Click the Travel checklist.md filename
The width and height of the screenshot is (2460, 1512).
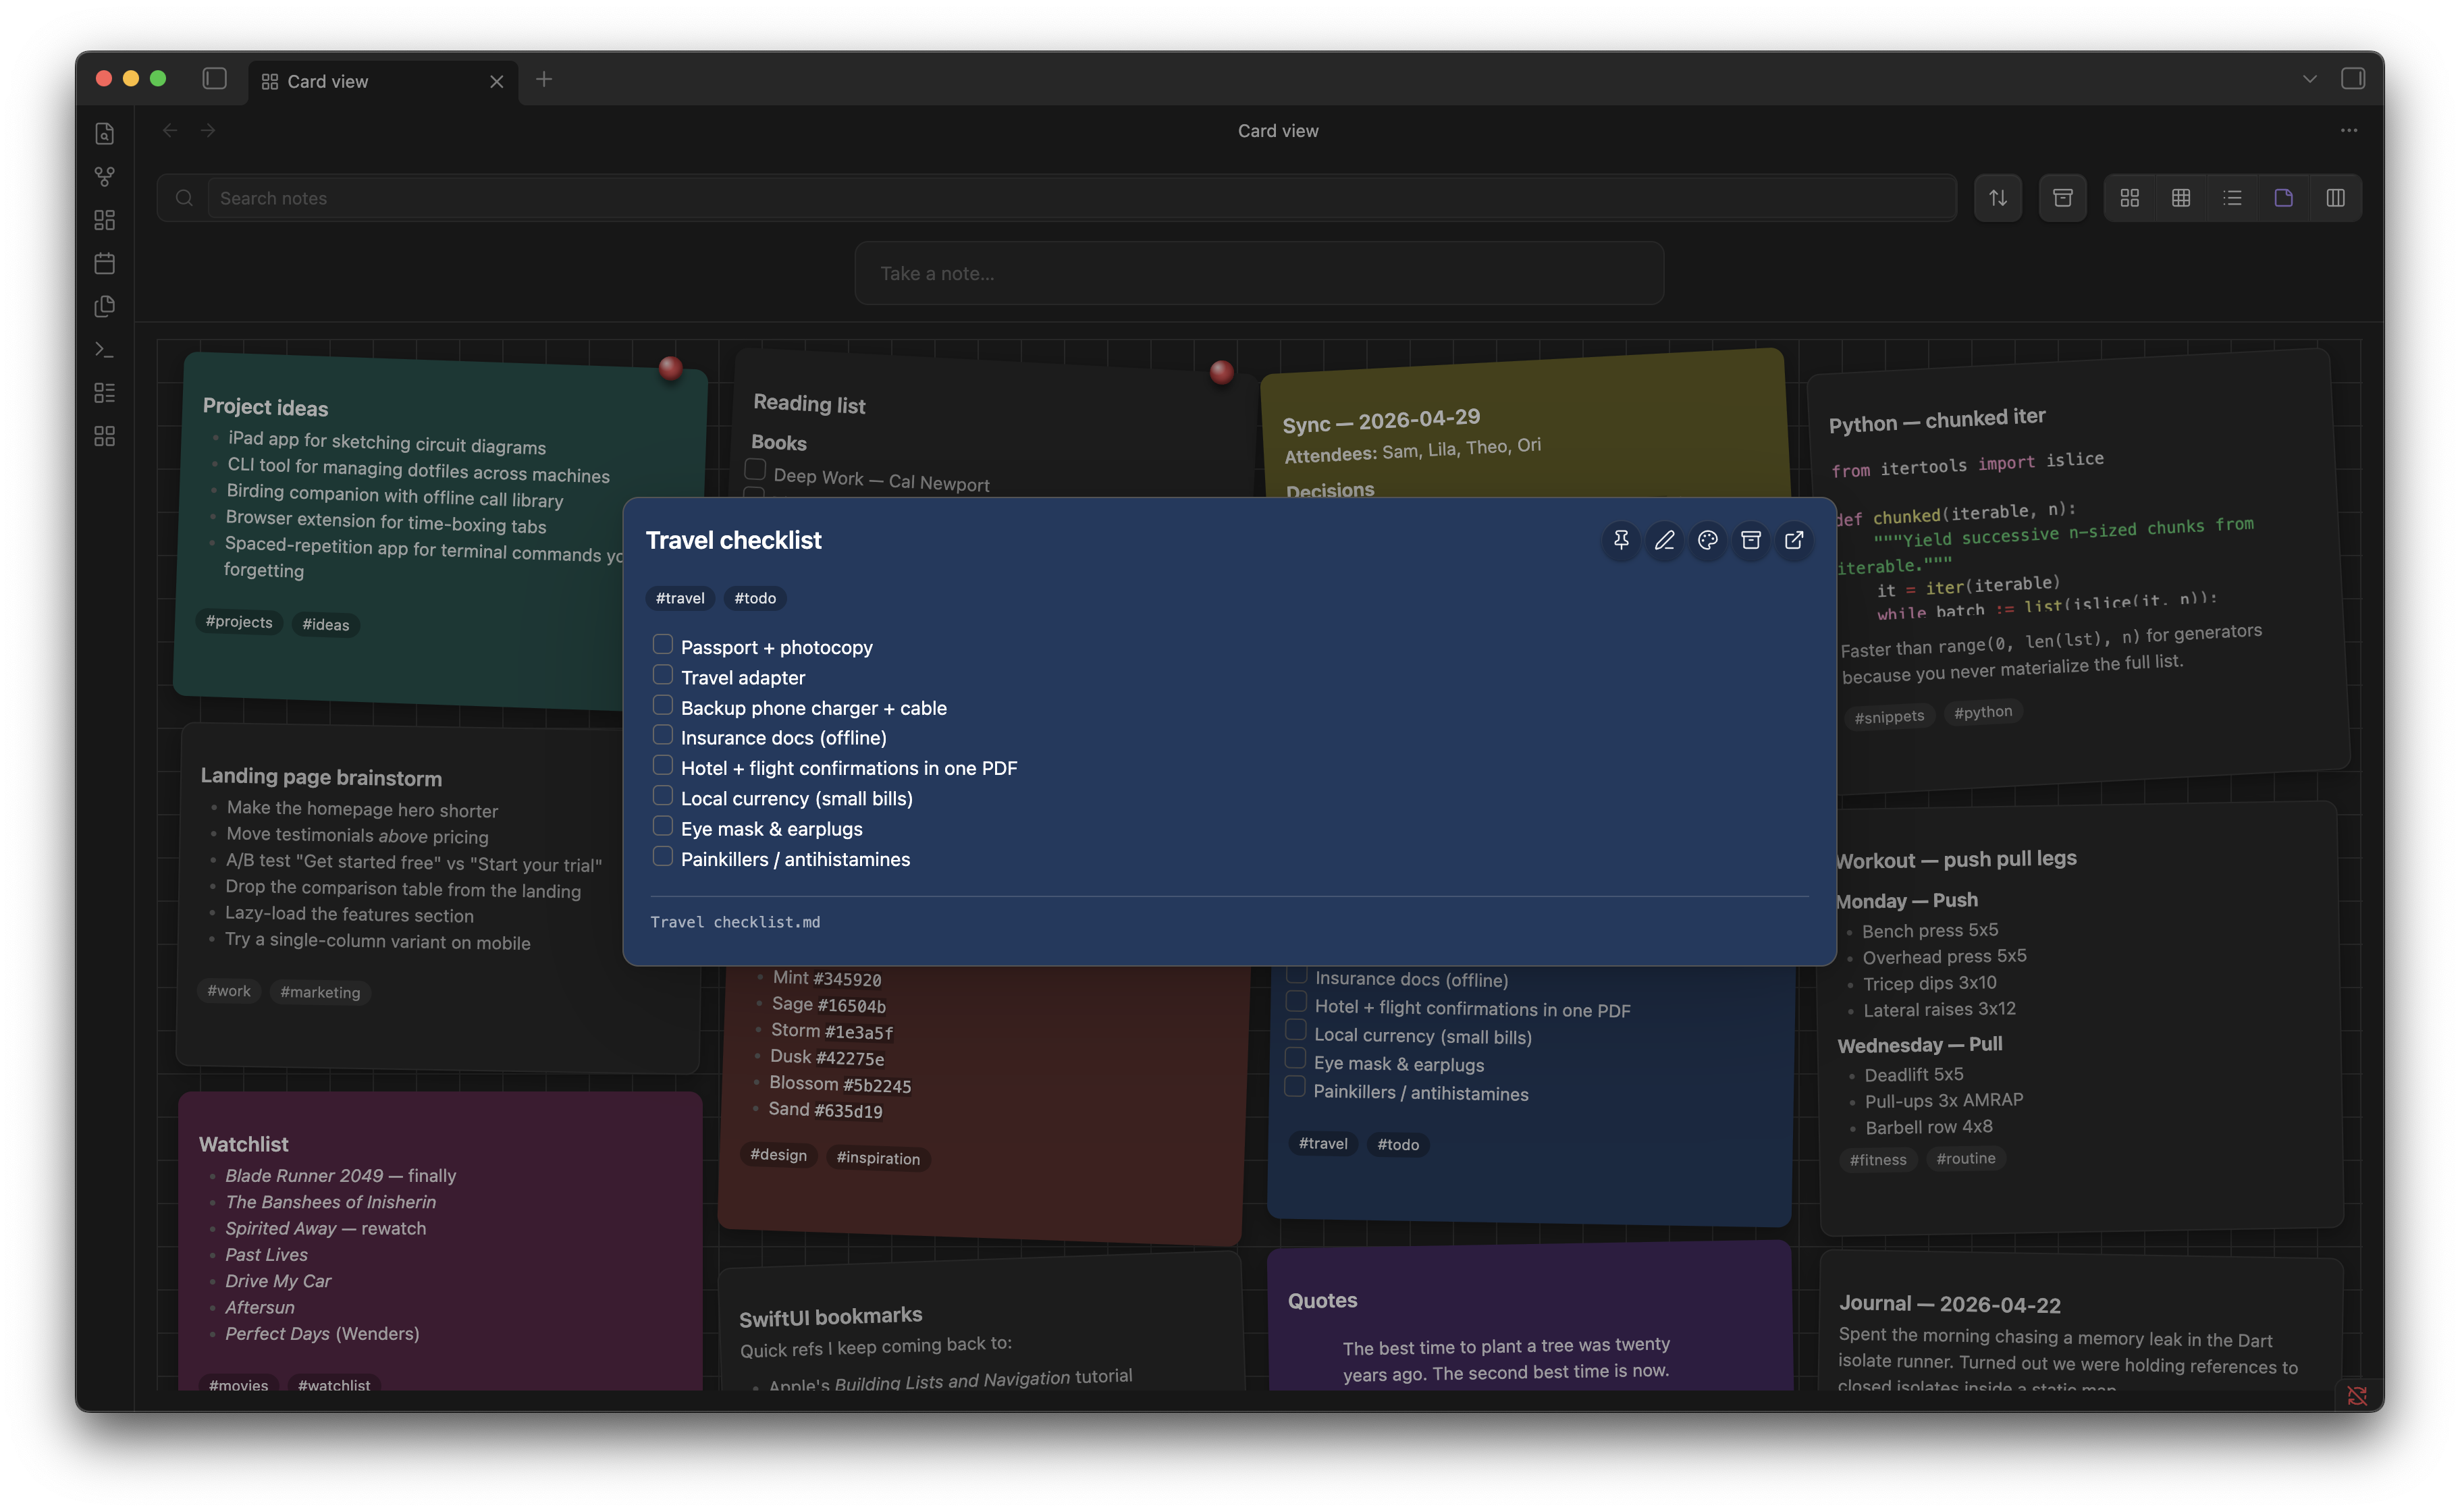[734, 922]
